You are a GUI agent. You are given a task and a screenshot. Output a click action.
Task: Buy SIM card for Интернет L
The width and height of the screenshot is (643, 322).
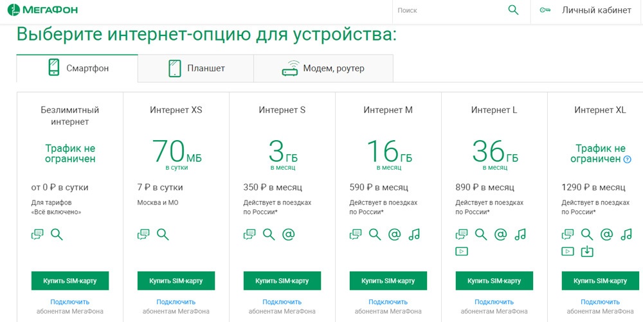tap(494, 281)
